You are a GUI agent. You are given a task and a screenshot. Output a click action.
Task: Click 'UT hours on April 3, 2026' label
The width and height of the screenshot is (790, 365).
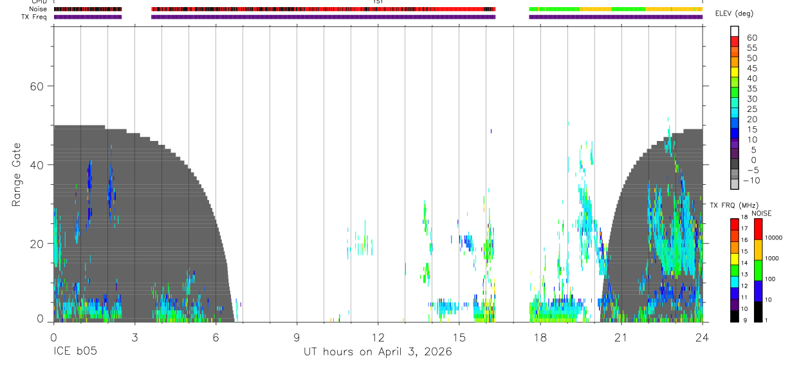point(378,352)
